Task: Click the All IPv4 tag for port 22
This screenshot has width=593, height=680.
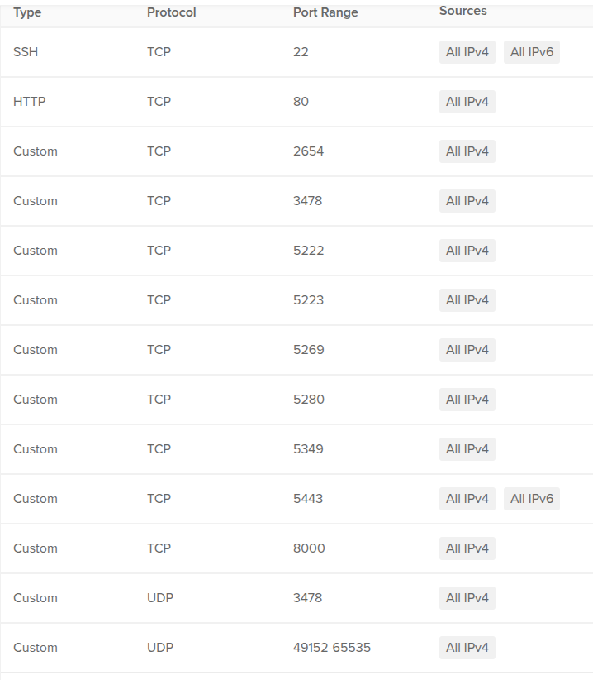Action: click(x=467, y=52)
